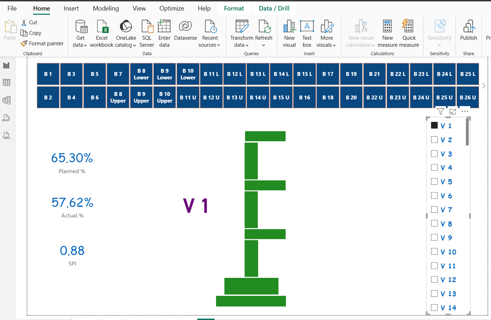The width and height of the screenshot is (491, 320).
Task: Insert a Text box
Action: click(x=307, y=34)
